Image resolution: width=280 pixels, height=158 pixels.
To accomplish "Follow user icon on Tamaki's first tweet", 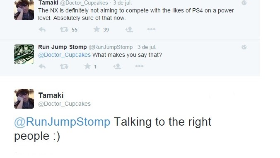I will point(129,29).
